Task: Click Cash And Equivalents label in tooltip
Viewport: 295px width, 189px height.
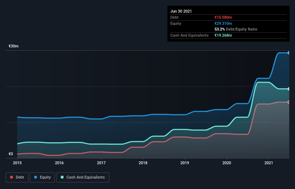Action: (189, 35)
